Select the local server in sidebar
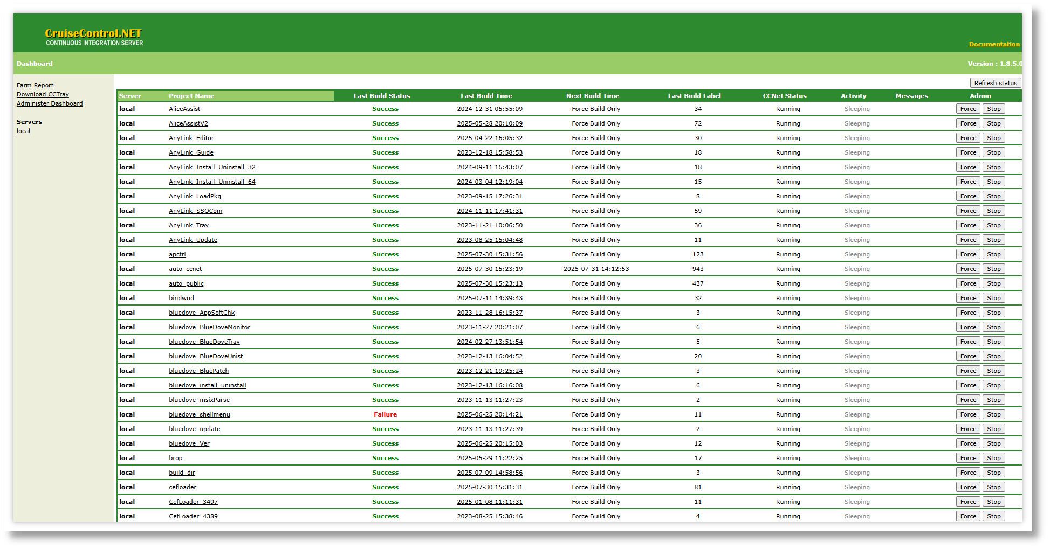Screen dimensions: 1050x548 [23, 131]
